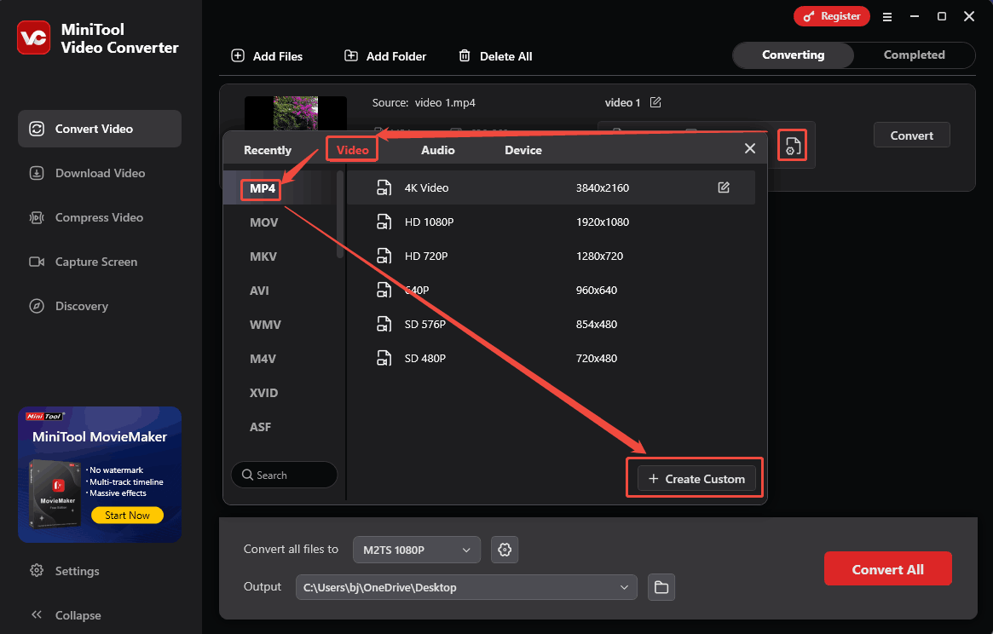The width and height of the screenshot is (993, 634).
Task: Choose the SD 576P preset text
Action: (425, 325)
